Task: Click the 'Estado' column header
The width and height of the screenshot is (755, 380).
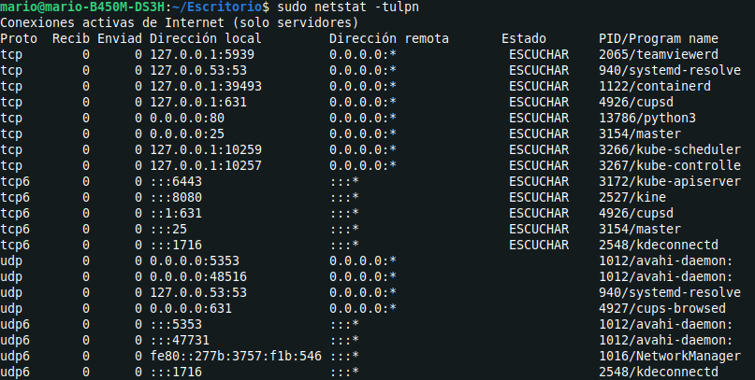Action: tap(524, 38)
